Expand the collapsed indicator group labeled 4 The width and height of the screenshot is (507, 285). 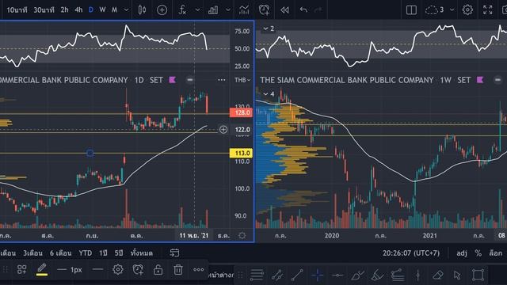pyautogui.click(x=269, y=94)
